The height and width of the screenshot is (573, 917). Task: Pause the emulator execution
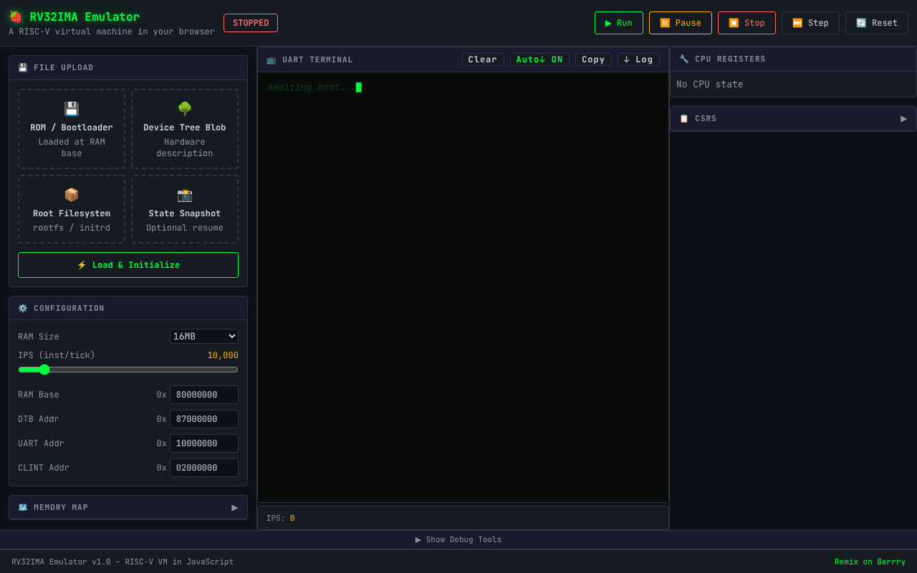point(681,23)
